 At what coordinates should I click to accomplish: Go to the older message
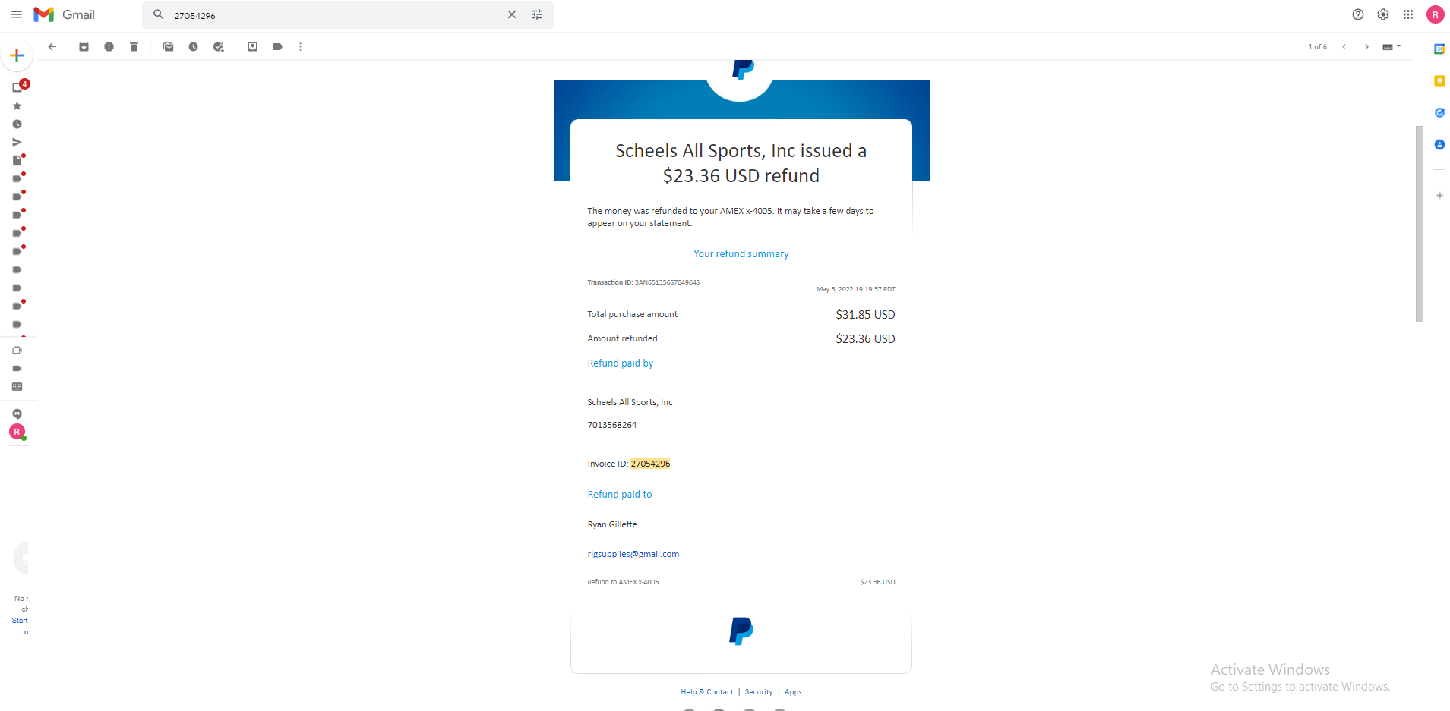coord(1366,46)
